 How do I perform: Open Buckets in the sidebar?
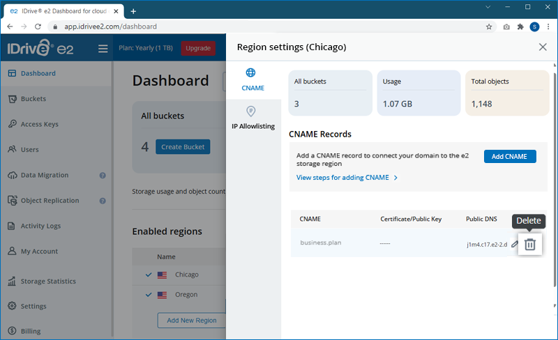(x=33, y=99)
